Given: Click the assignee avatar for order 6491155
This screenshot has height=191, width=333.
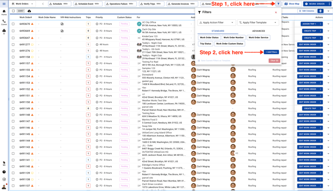Looking at the screenshot, I should pos(193,70).
